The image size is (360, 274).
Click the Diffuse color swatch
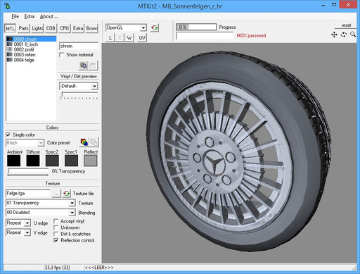(x=33, y=161)
